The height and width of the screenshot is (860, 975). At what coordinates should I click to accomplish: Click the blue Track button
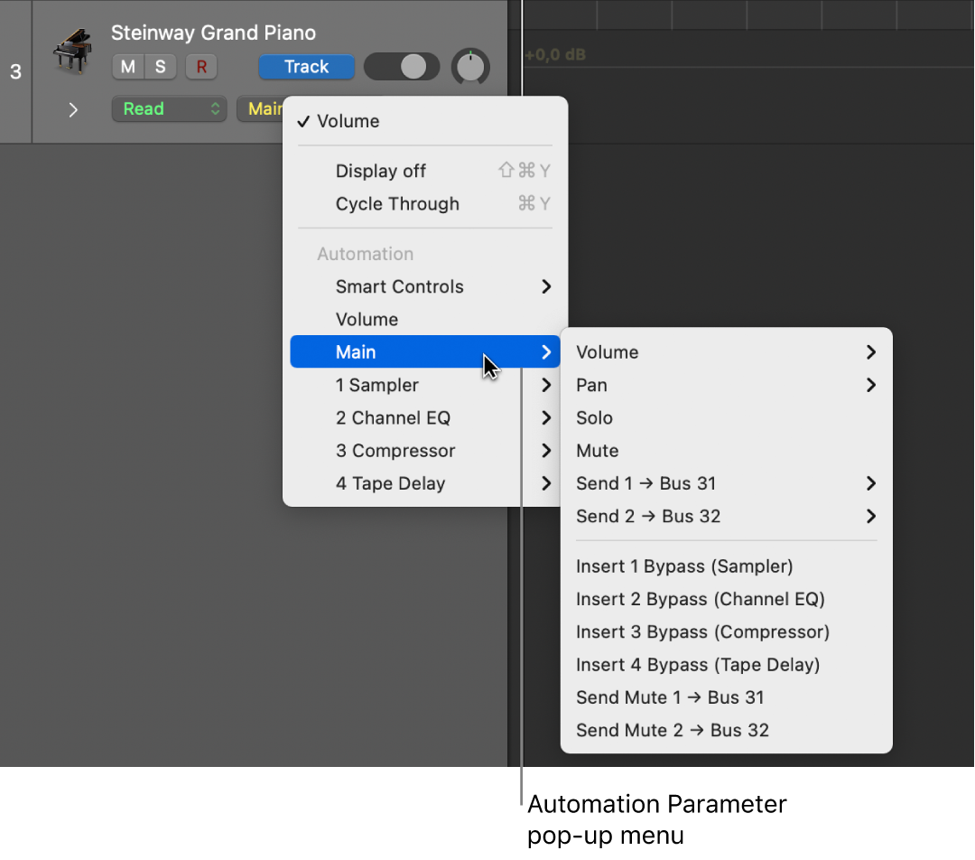click(306, 67)
